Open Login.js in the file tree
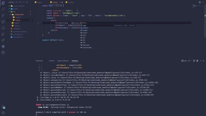This screenshot has height=116, width=206. 18,17
